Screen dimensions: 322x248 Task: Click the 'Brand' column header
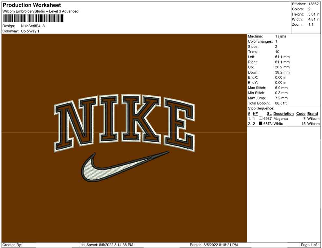point(313,113)
